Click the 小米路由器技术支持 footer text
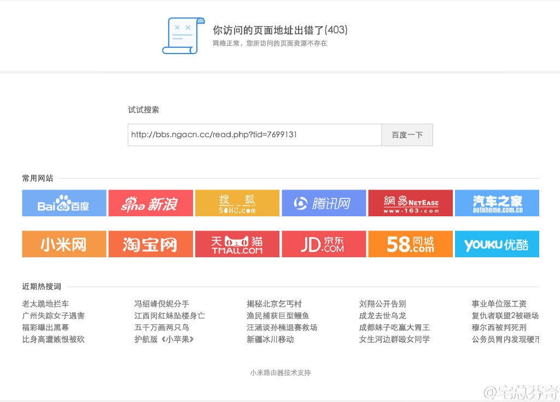This screenshot has height=402, width=560. coord(279,372)
